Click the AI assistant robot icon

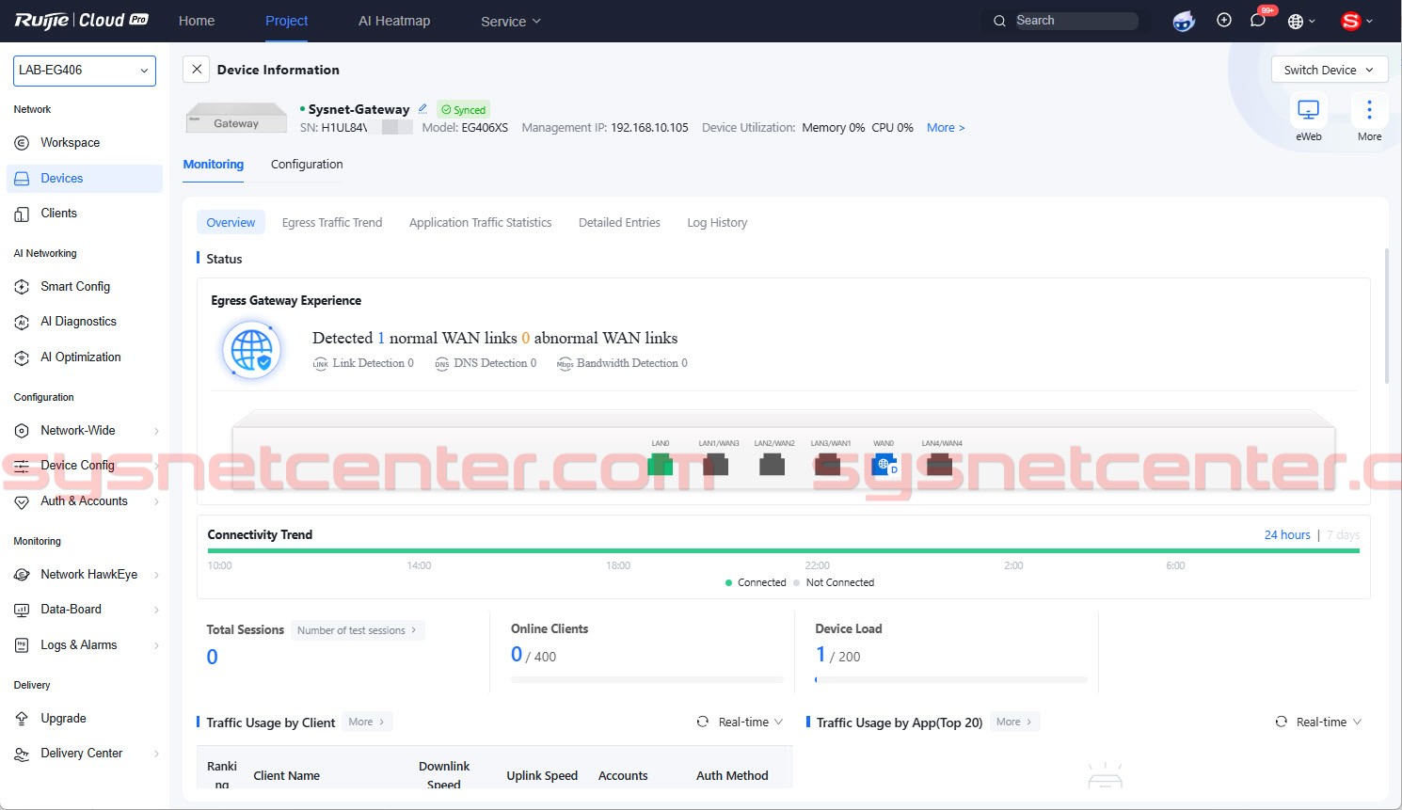1184,21
